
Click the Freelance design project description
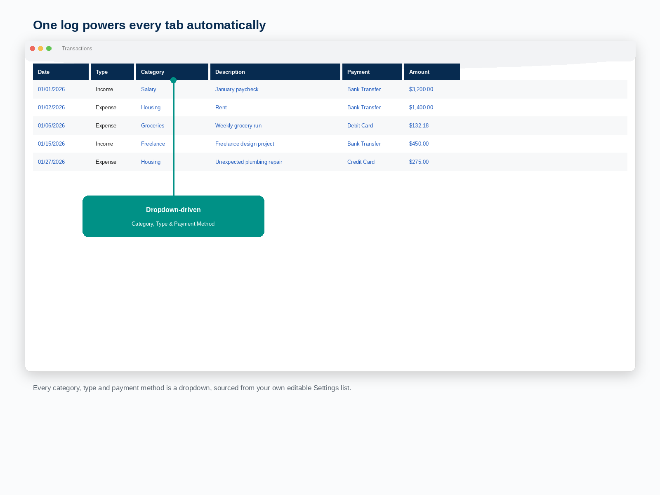click(245, 144)
